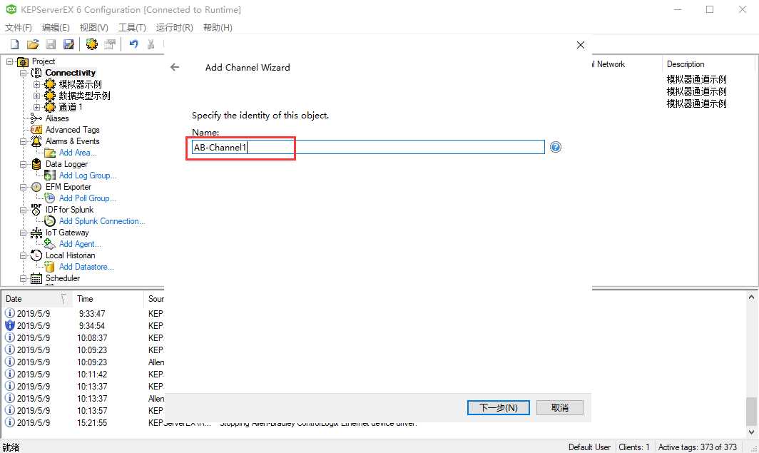Click the Add Log Group... link
759x453 pixels.
[88, 175]
